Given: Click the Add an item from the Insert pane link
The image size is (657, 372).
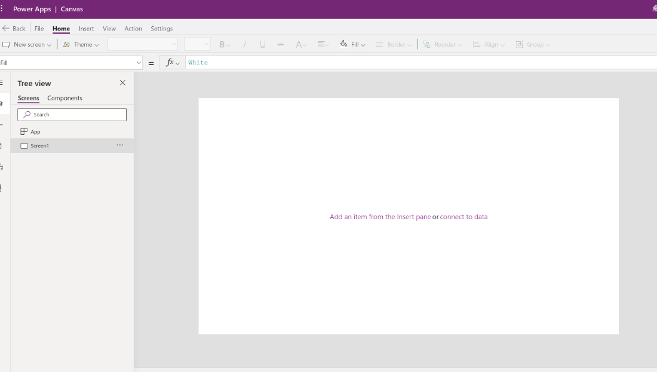Looking at the screenshot, I should coord(380,217).
